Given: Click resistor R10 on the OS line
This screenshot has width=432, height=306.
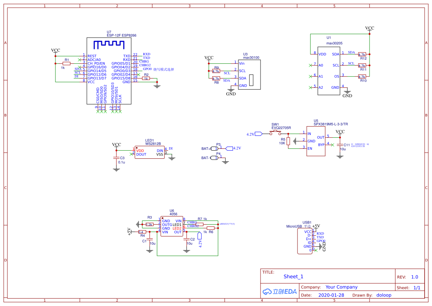Looking at the screenshot, I should 362,77.
